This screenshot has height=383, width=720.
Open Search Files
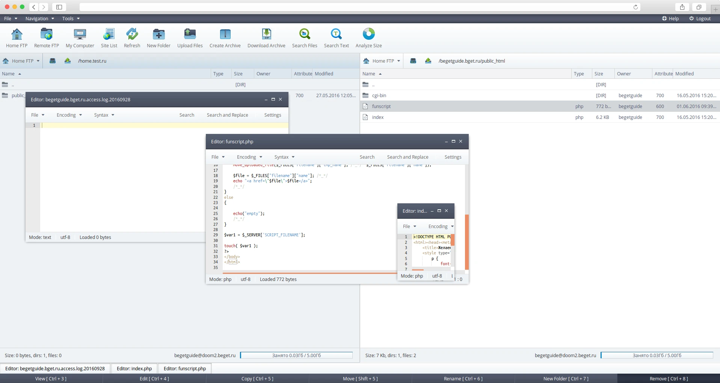[x=305, y=38]
